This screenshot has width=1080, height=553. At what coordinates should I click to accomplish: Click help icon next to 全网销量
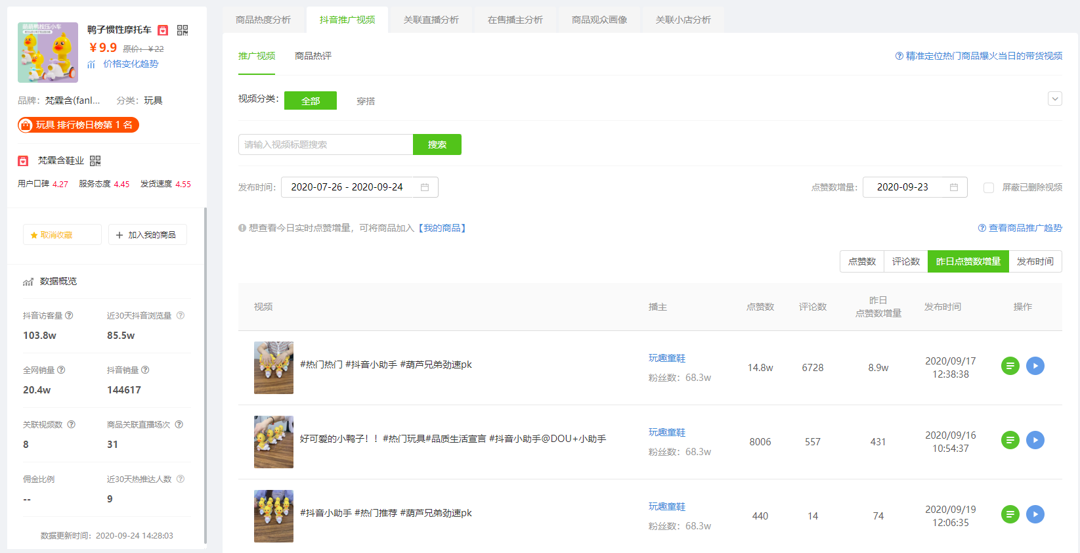(61, 370)
